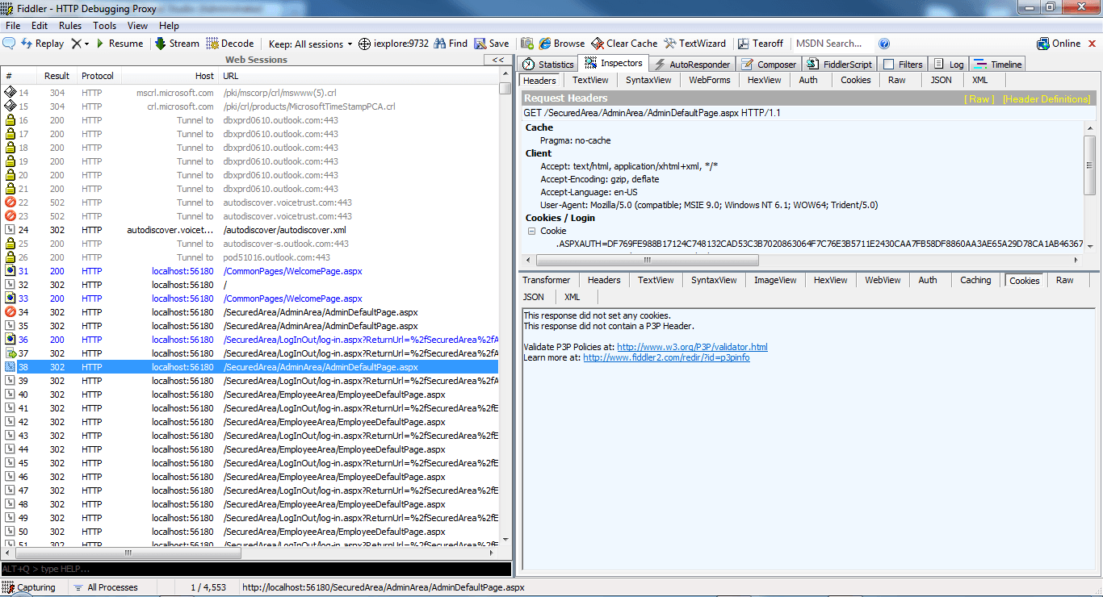This screenshot has width=1103, height=597.
Task: Switch to the AutoResponder tab
Action: [x=691, y=64]
